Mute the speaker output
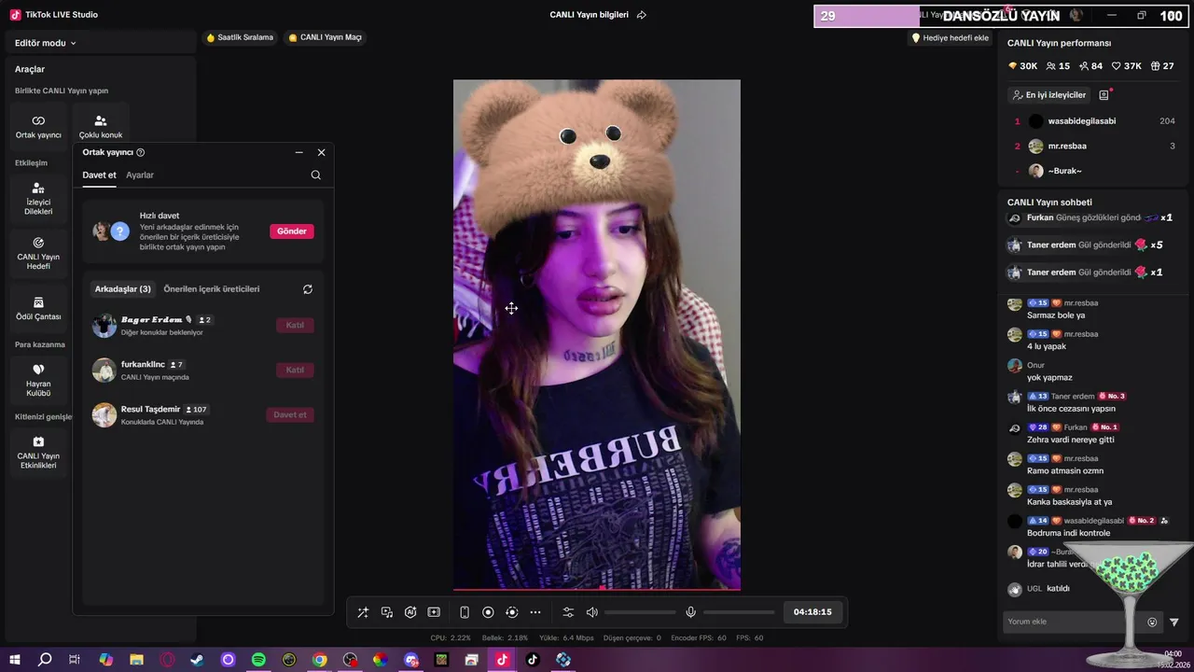1194x672 pixels. coord(591,612)
